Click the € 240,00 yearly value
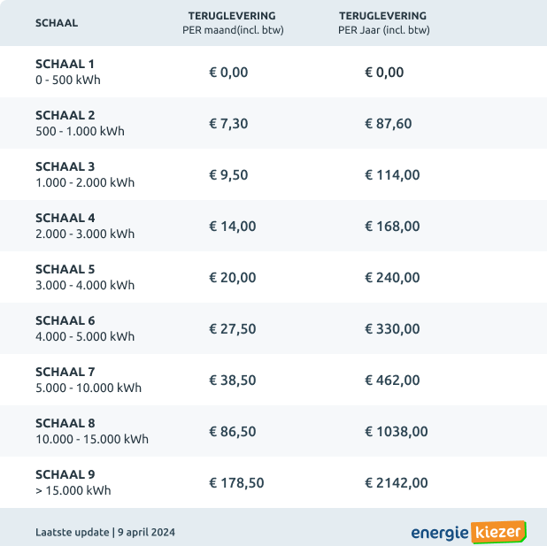Viewport: 547px width, 546px height. pos(392,277)
